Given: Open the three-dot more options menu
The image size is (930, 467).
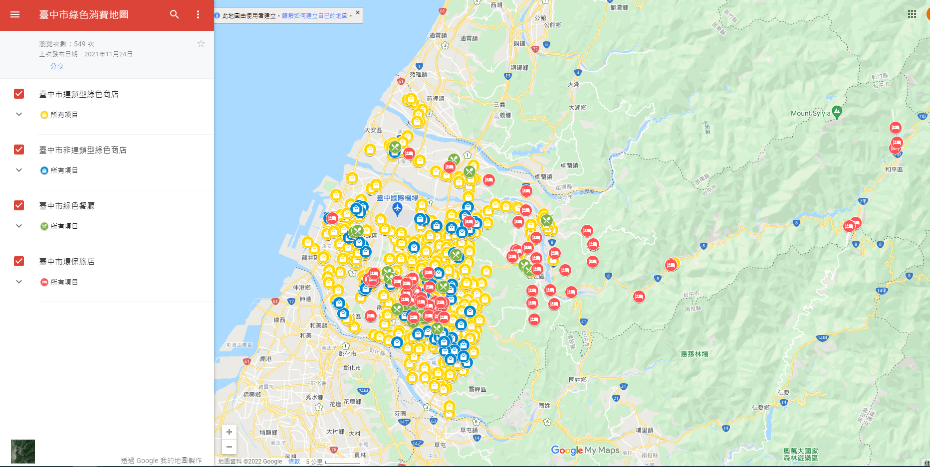Looking at the screenshot, I should [x=198, y=14].
